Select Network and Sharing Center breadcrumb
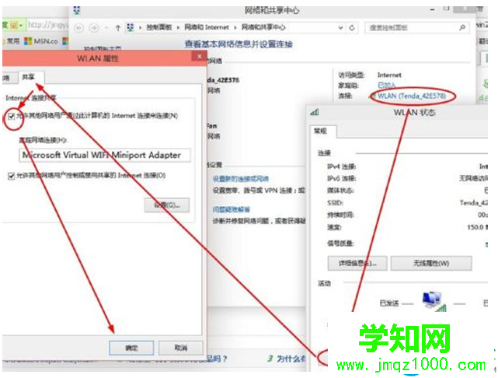This screenshot has height=378, width=498. (x=263, y=28)
